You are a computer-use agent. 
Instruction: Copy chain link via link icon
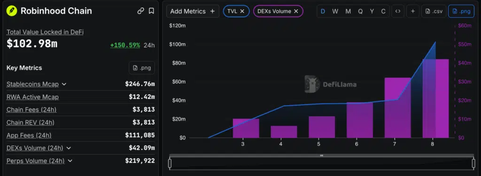pyautogui.click(x=140, y=11)
